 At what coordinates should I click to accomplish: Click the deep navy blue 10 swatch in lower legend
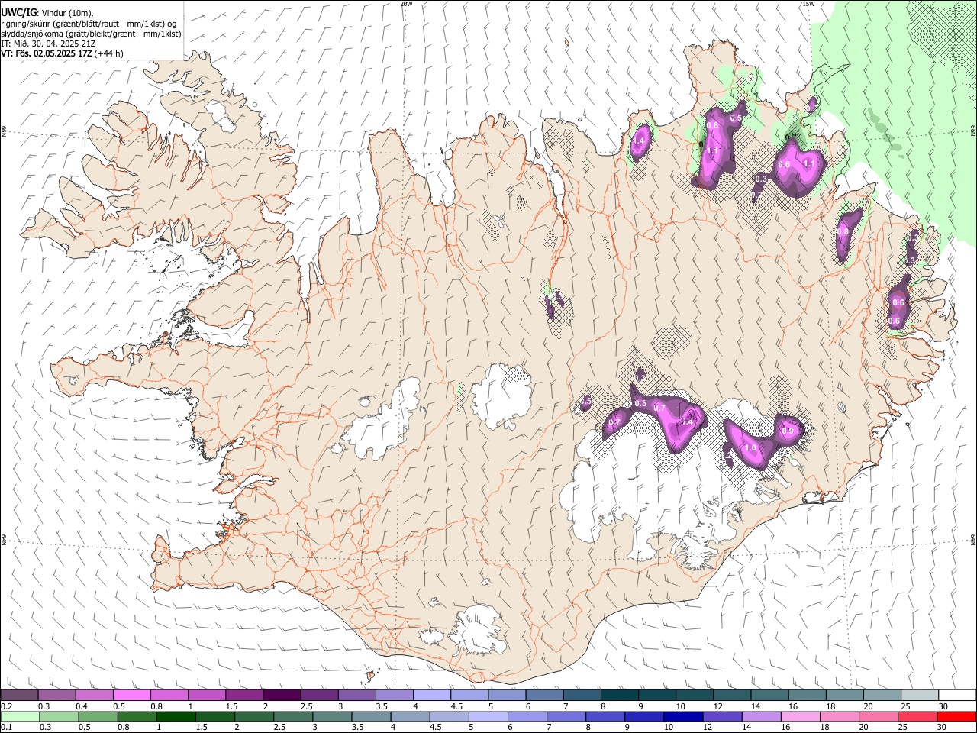[682, 716]
